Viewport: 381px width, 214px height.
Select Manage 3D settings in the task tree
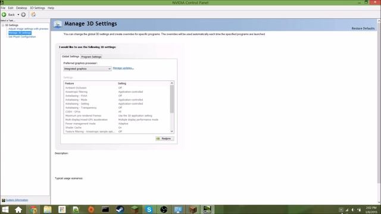pos(20,33)
